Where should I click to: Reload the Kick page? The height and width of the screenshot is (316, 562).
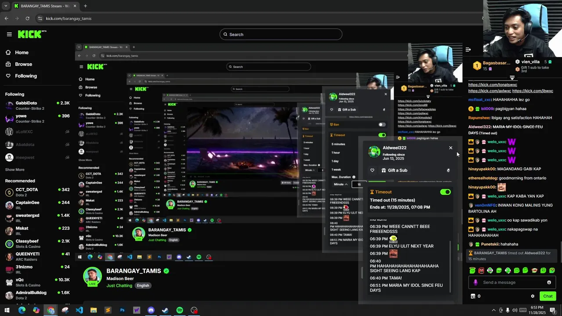pyautogui.click(x=27, y=18)
